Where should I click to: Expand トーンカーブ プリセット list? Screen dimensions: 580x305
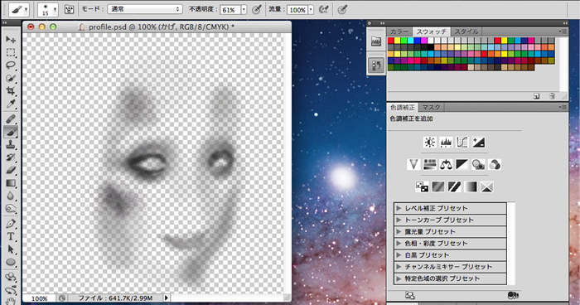399,220
